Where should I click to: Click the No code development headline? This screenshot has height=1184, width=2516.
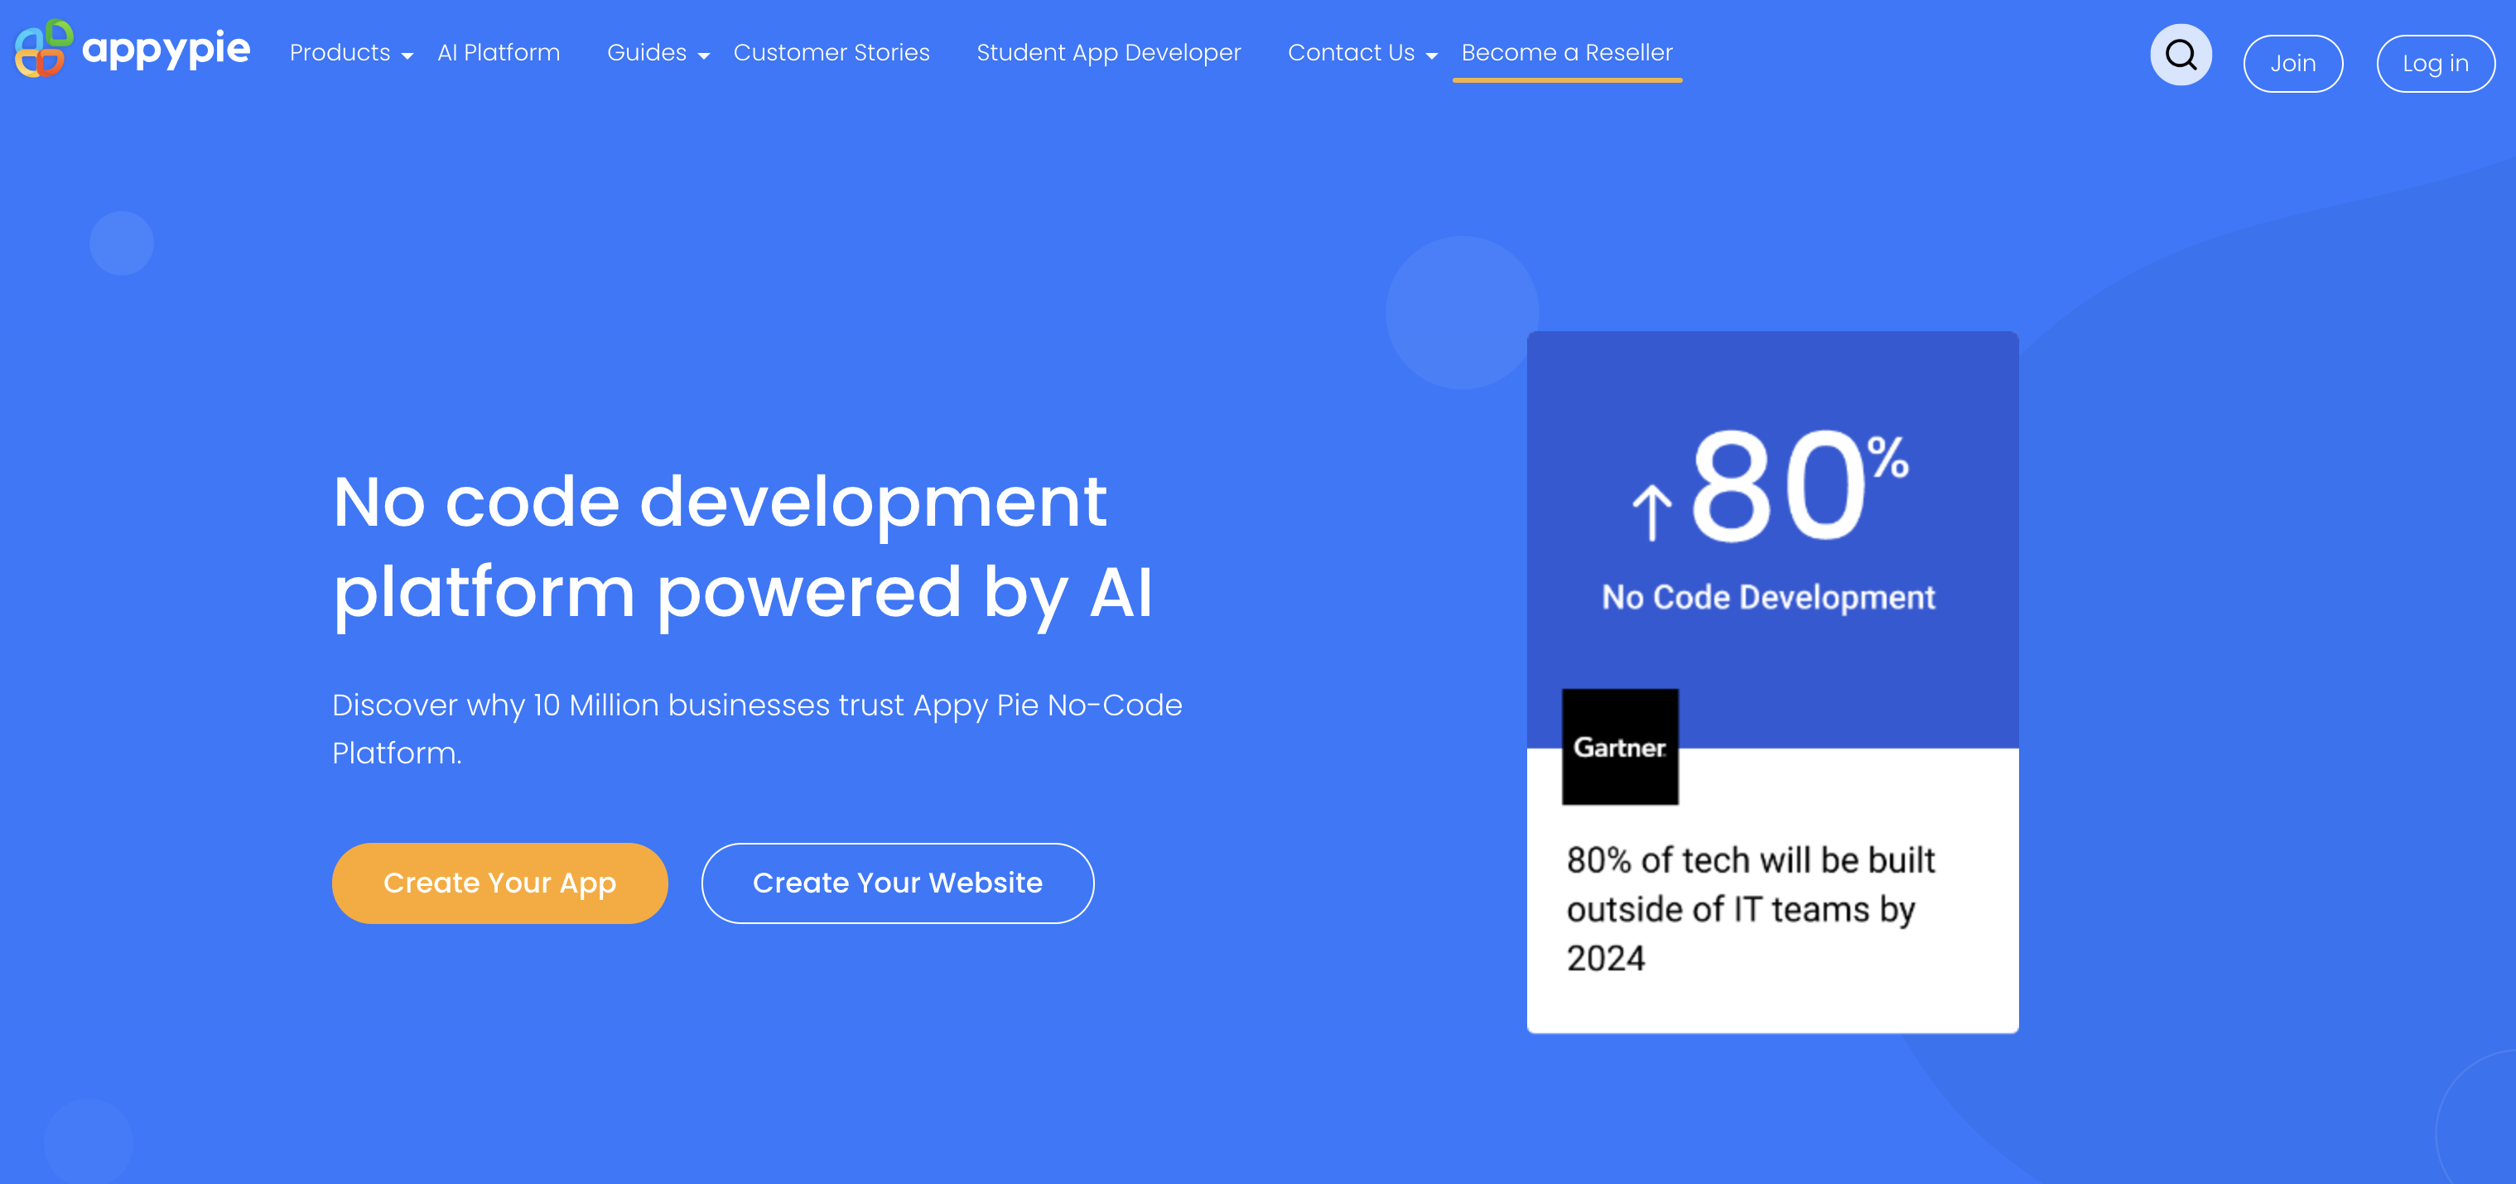coord(742,546)
